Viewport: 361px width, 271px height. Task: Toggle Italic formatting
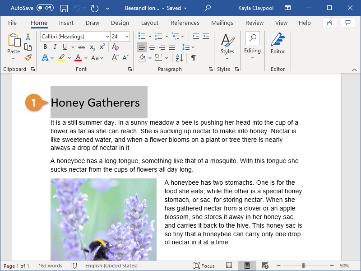point(55,47)
